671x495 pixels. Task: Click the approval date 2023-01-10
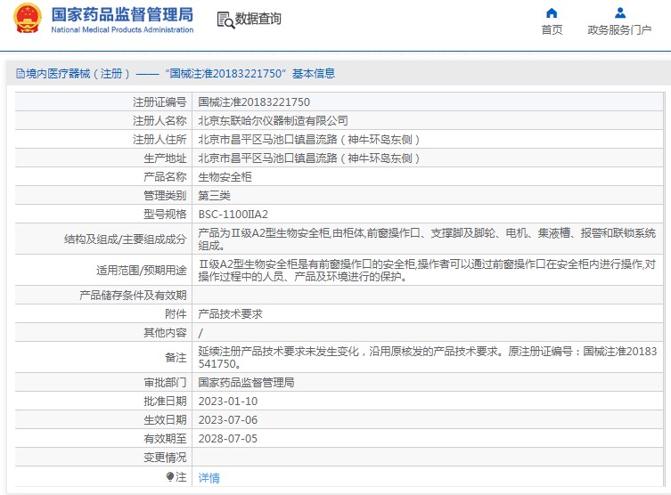click(227, 401)
